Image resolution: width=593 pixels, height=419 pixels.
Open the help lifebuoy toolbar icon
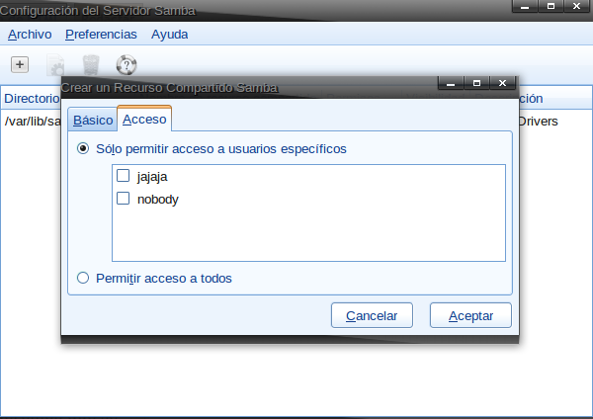pos(126,65)
